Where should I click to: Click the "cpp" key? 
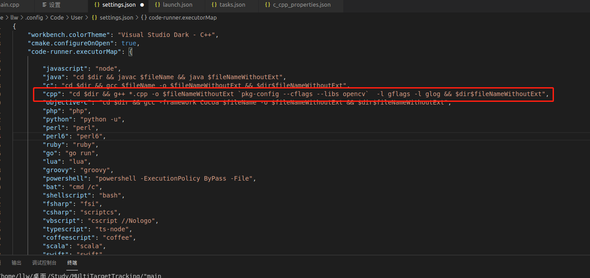click(52, 94)
